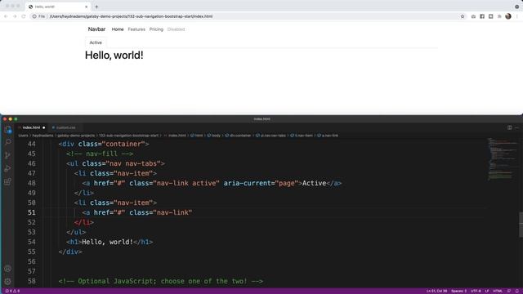The width and height of the screenshot is (523, 294).
Task: Click the browser address bar URL
Action: point(131,16)
